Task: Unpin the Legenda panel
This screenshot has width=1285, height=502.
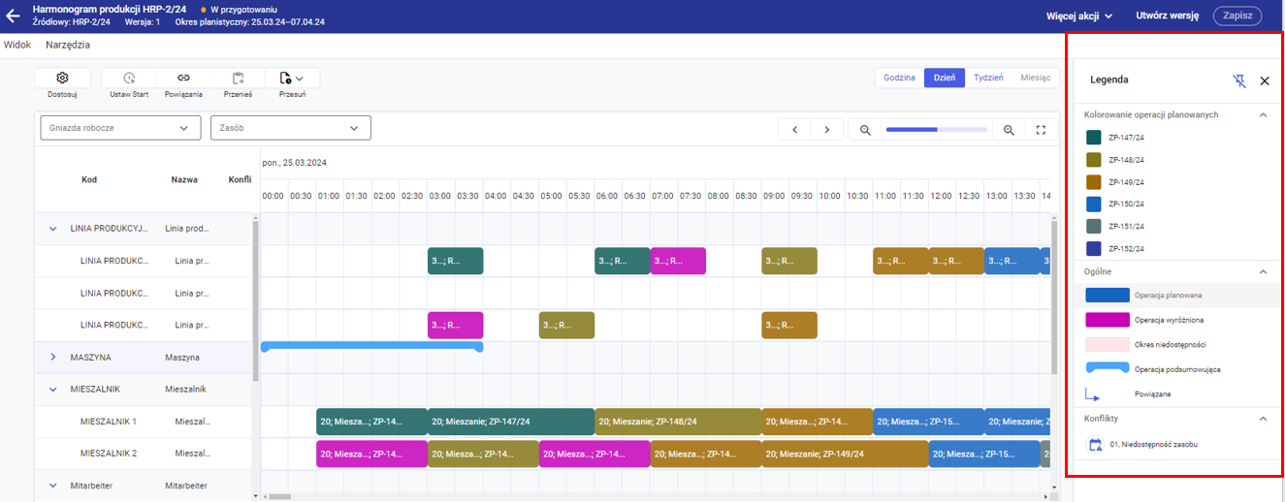Action: click(x=1238, y=80)
